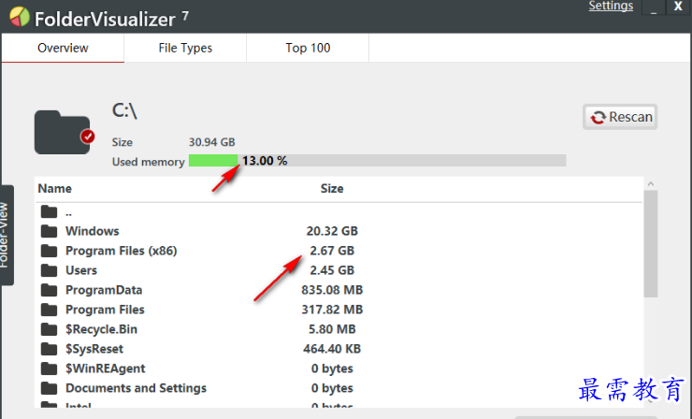Click the Users folder icon
This screenshot has width=692, height=419.
click(x=49, y=270)
